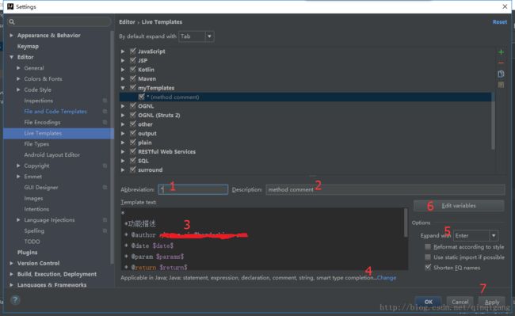Click the Cancel button
The height and width of the screenshot is (316, 515).
point(460,302)
